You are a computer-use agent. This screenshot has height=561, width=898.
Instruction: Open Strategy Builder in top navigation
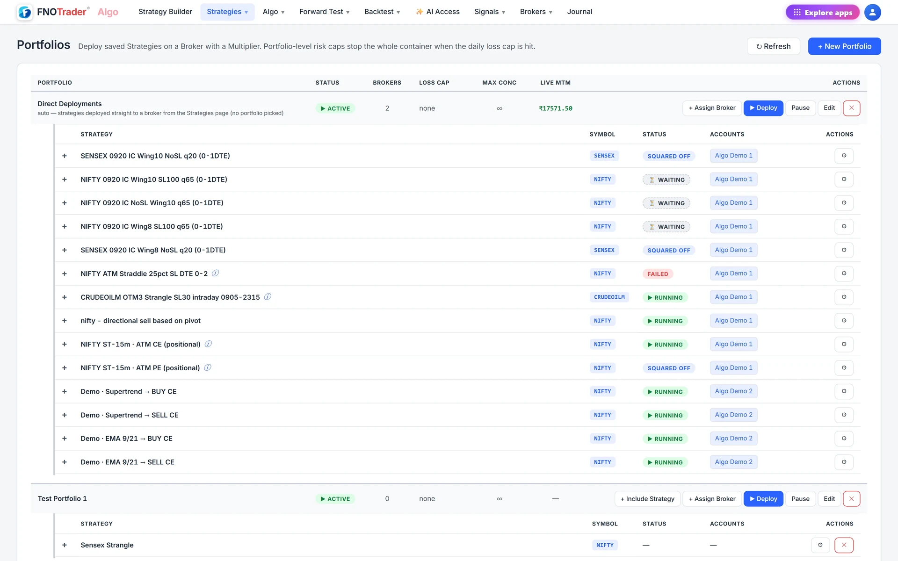coord(165,12)
